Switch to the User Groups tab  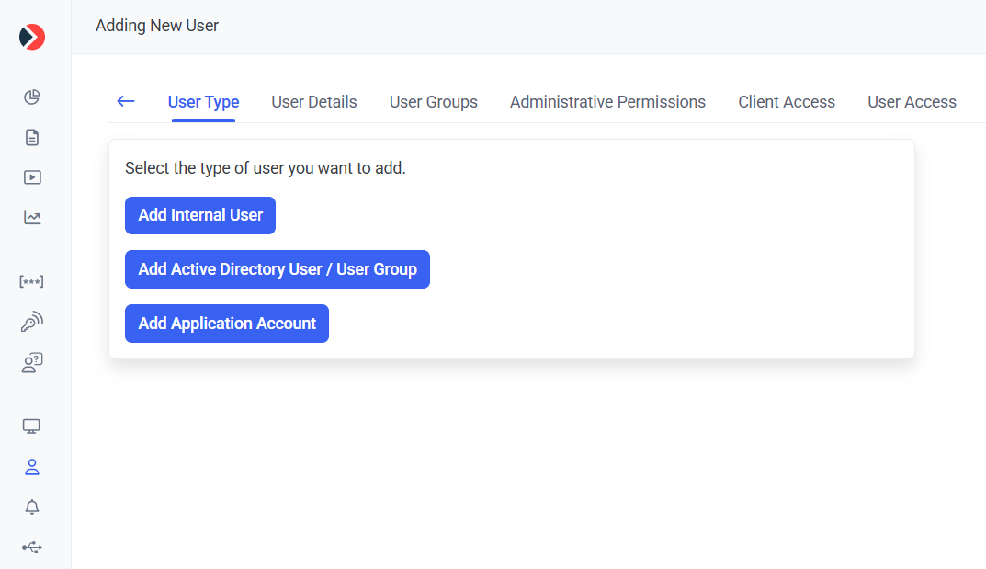pyautogui.click(x=434, y=102)
